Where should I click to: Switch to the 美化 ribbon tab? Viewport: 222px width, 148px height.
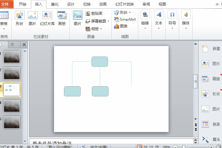(x=55, y=4)
